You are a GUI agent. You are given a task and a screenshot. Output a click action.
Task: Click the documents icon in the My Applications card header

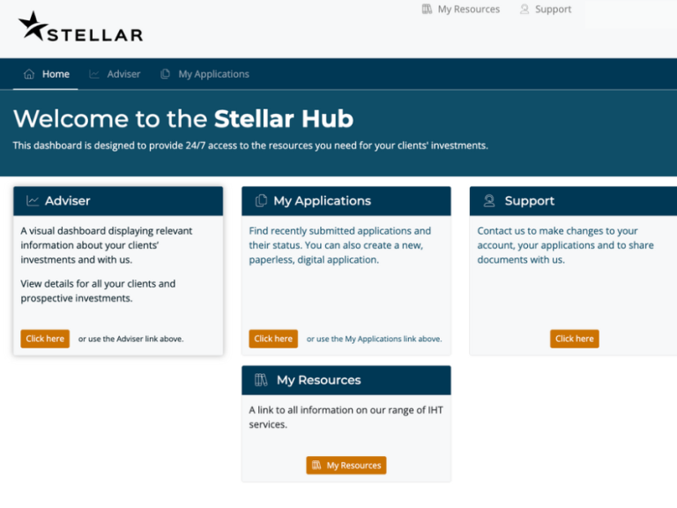261,201
